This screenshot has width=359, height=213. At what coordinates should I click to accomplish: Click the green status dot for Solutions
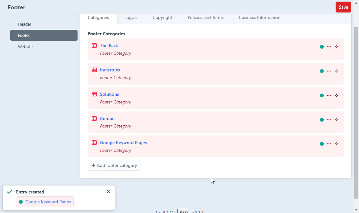coord(322,95)
